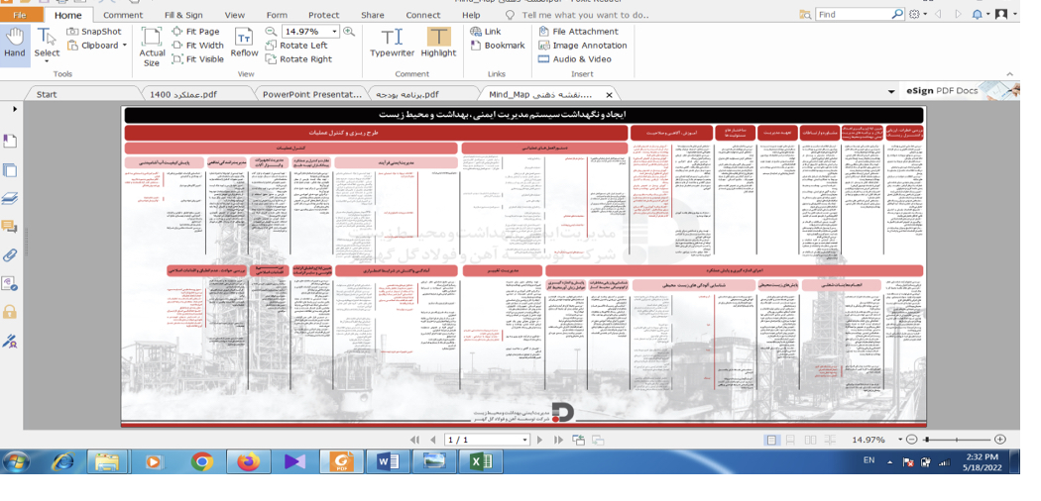1041x501 pixels.
Task: Open the status bar zoom percentage dropdown
Action: point(901,440)
